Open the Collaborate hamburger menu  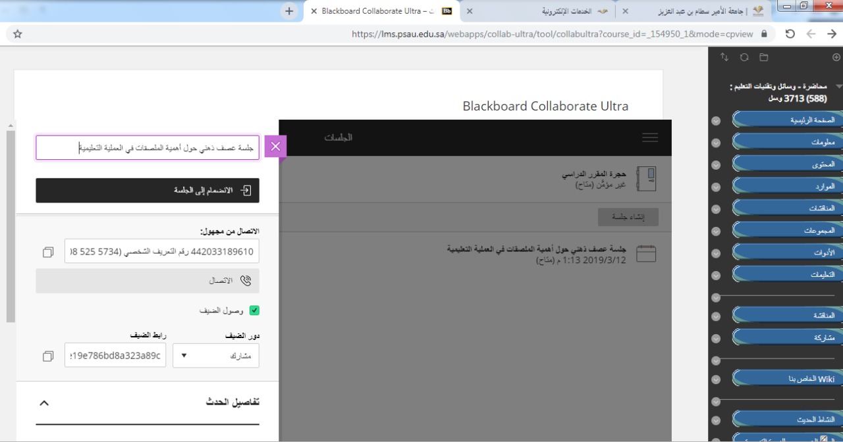point(649,137)
